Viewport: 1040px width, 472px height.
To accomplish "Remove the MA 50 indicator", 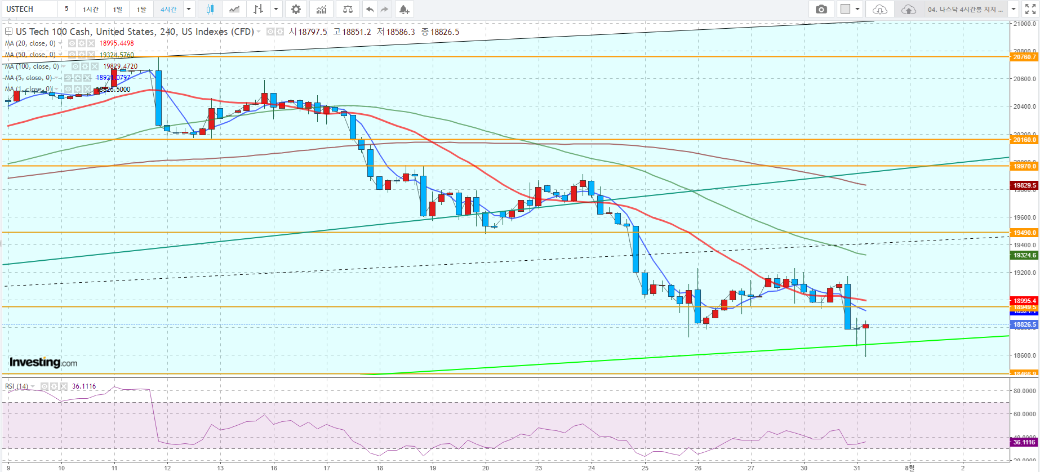I will tap(91, 55).
